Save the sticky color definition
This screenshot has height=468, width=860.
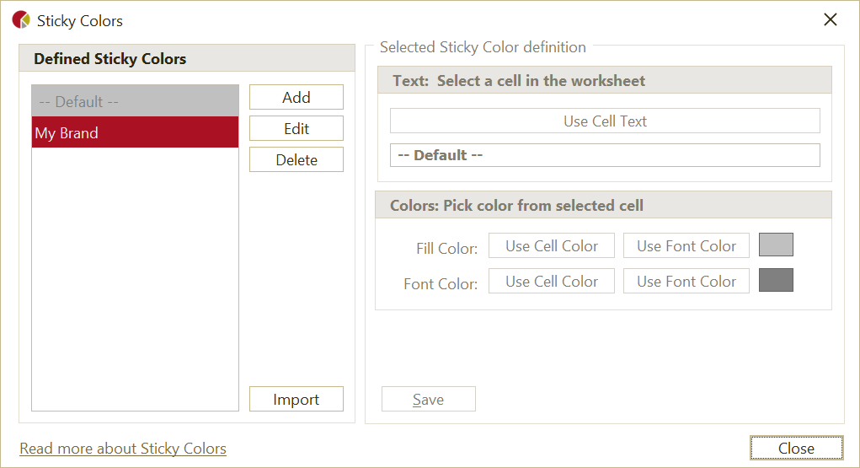click(428, 399)
